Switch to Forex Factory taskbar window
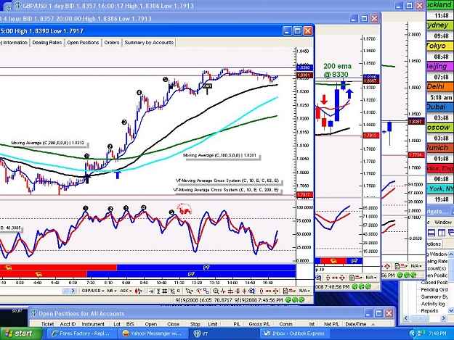454x340 pixels. pyautogui.click(x=81, y=333)
